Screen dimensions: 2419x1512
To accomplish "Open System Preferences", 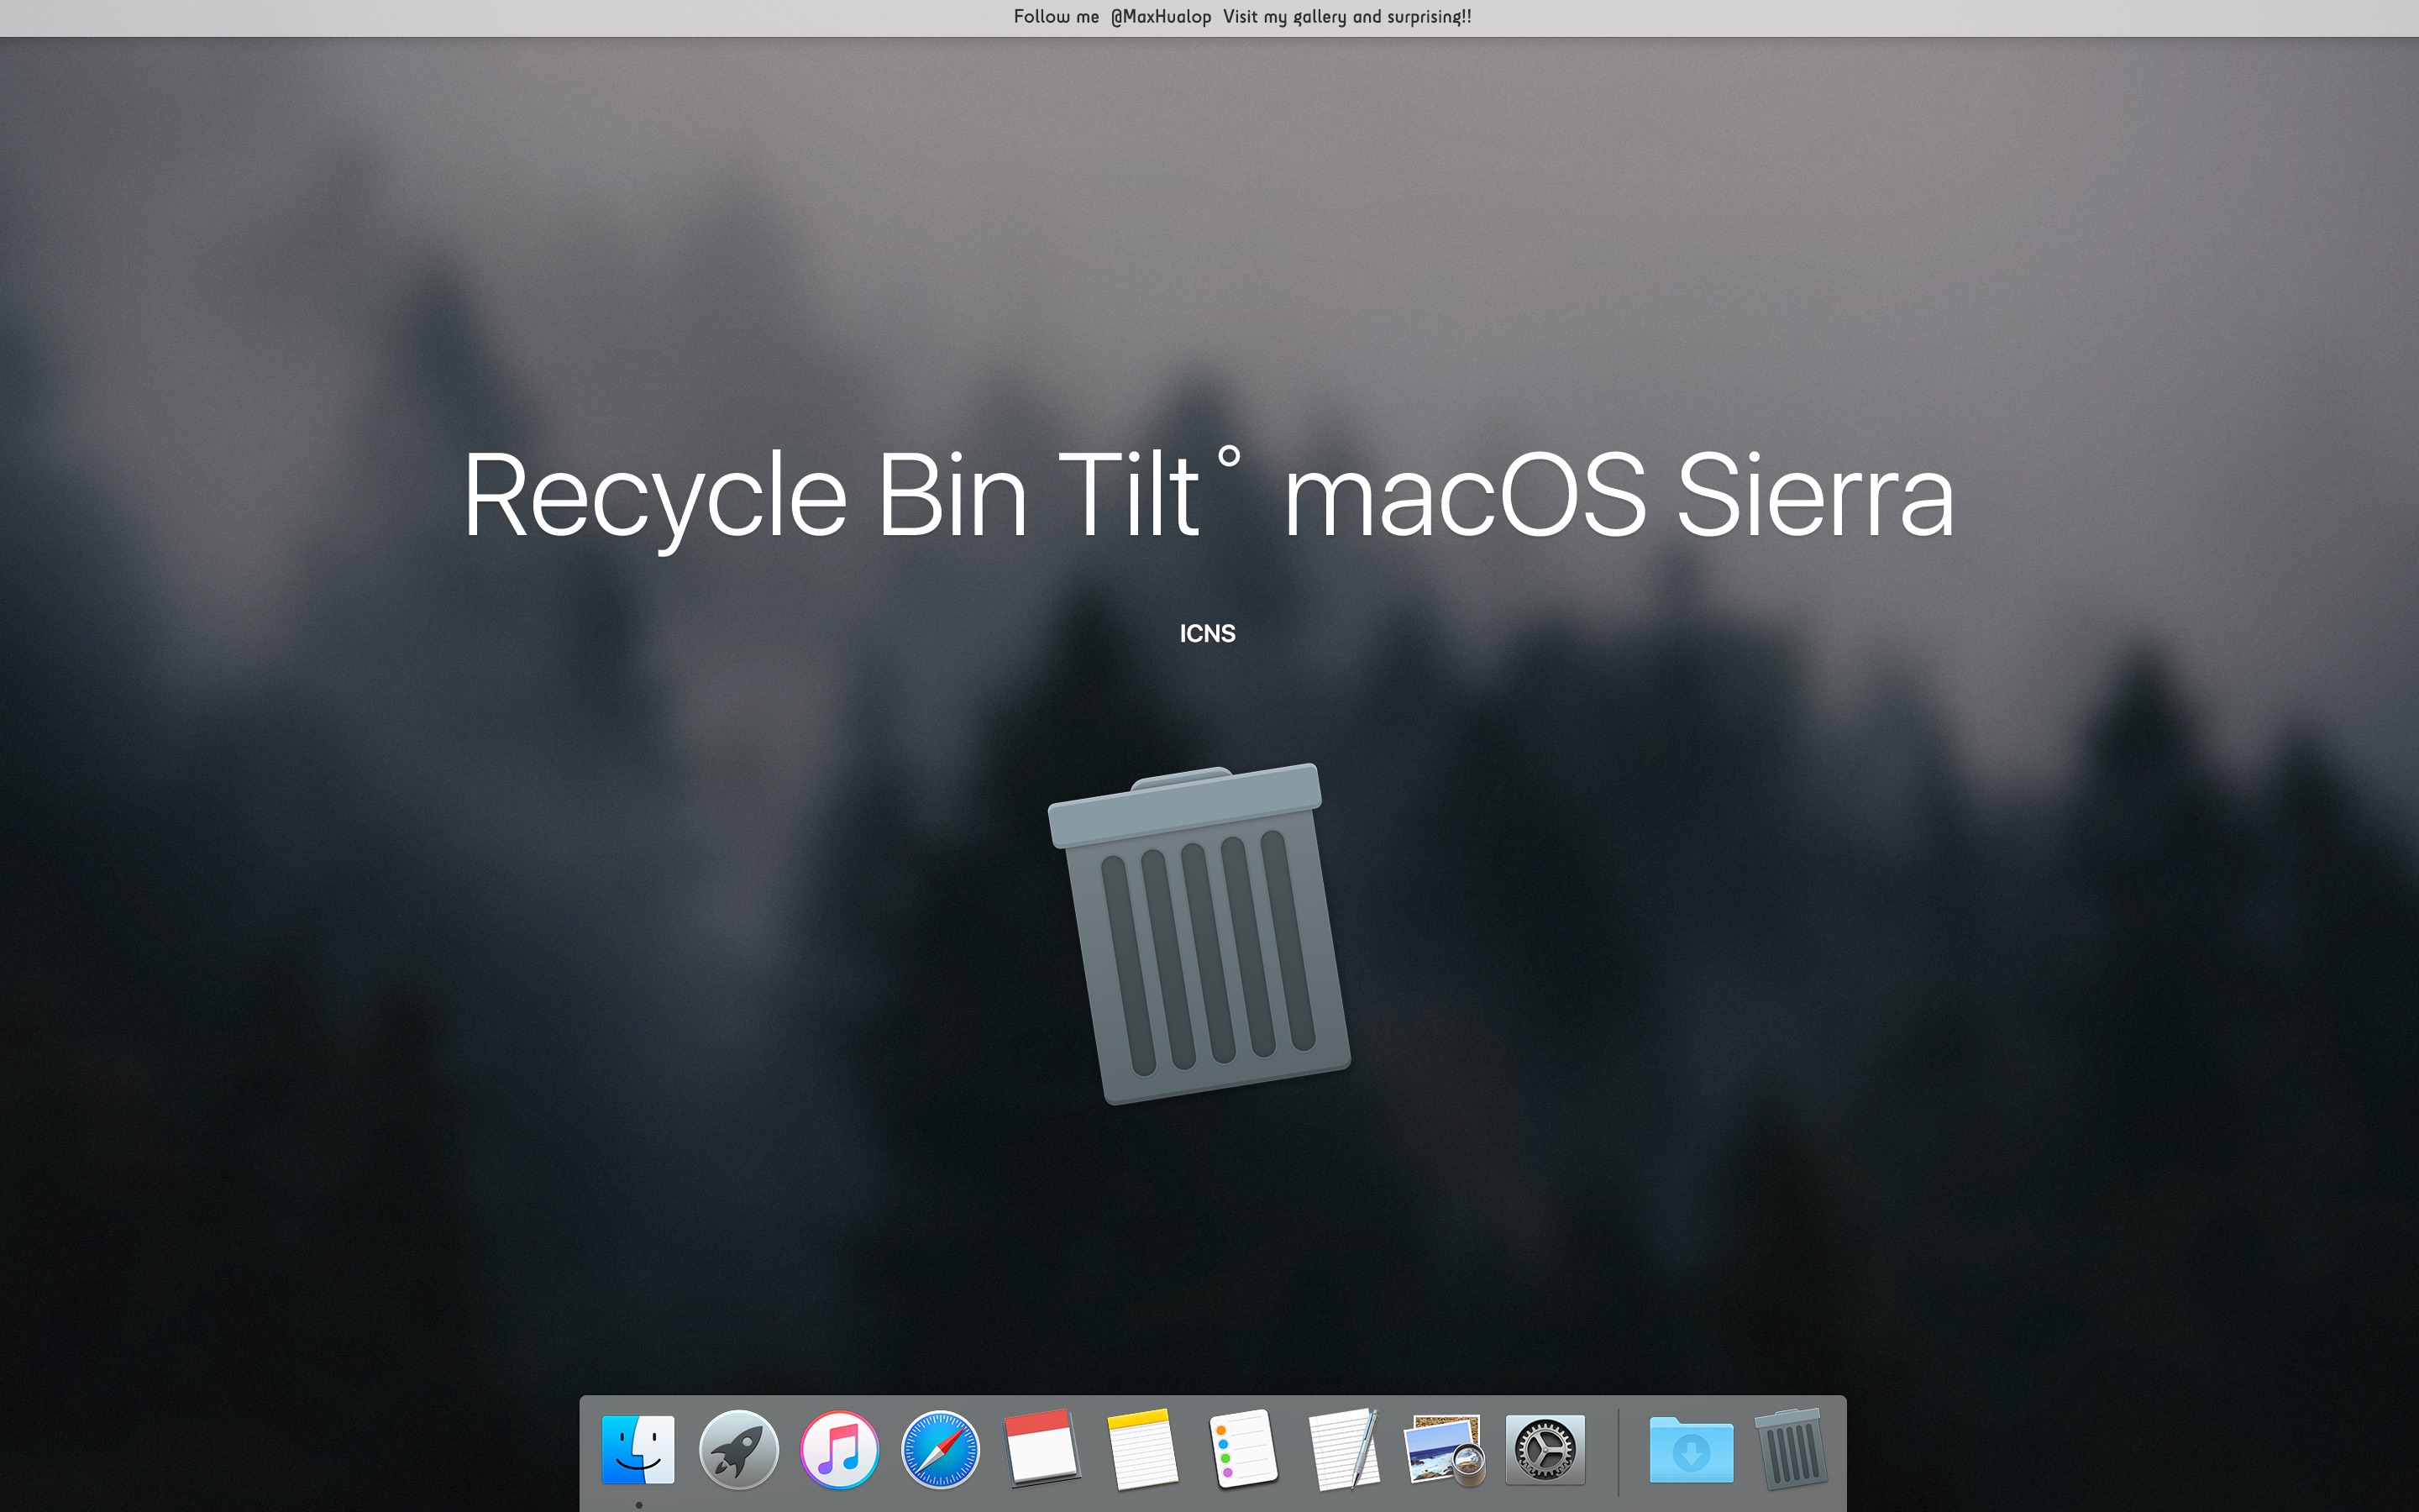I will (x=1545, y=1449).
